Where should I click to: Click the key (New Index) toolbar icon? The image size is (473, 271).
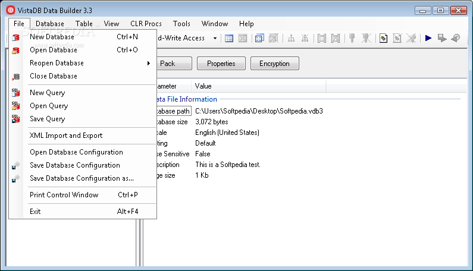point(352,38)
